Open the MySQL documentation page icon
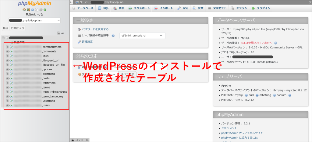The height and width of the screenshot is (142, 312). (x=37, y=10)
